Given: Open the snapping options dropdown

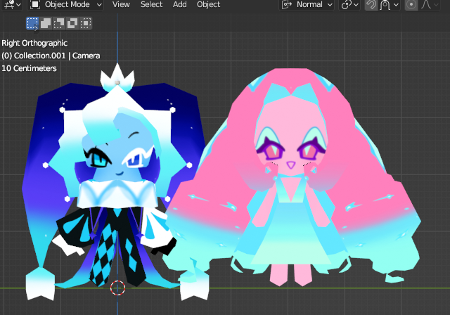Looking at the screenshot, I should pyautogui.click(x=390, y=5).
